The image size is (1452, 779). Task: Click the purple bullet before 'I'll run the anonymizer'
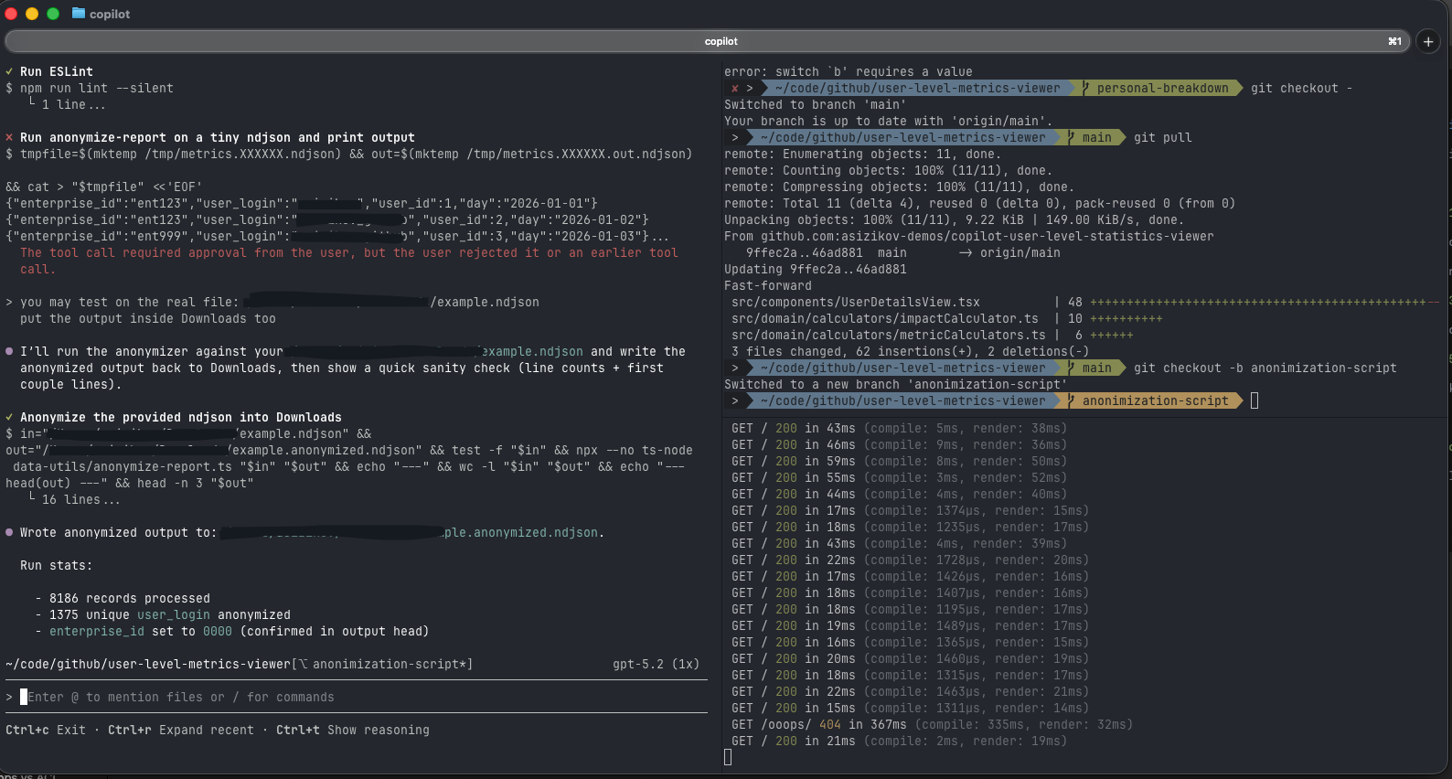pyautogui.click(x=9, y=351)
